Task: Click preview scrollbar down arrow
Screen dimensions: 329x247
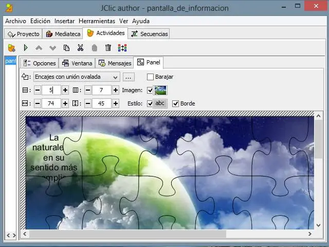Action: [319, 225]
